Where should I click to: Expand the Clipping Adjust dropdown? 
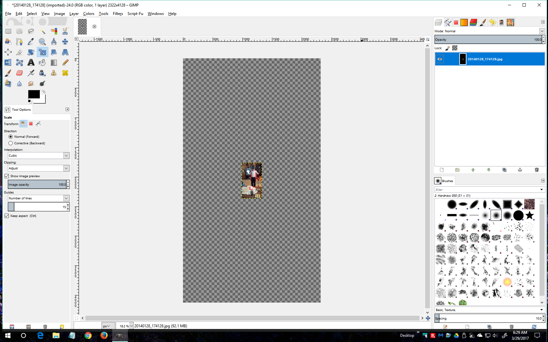[x=38, y=168]
